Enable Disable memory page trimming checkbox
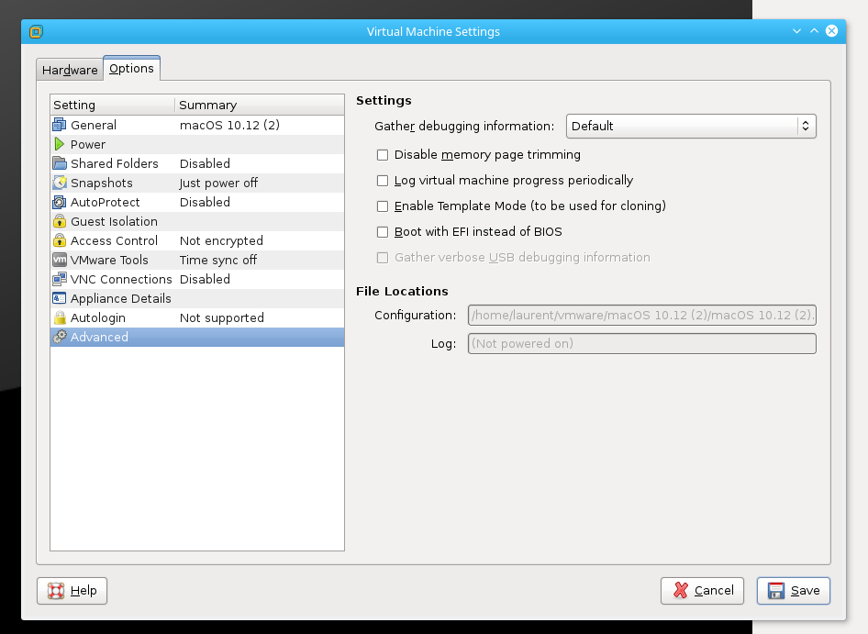The width and height of the screenshot is (868, 634). click(383, 155)
